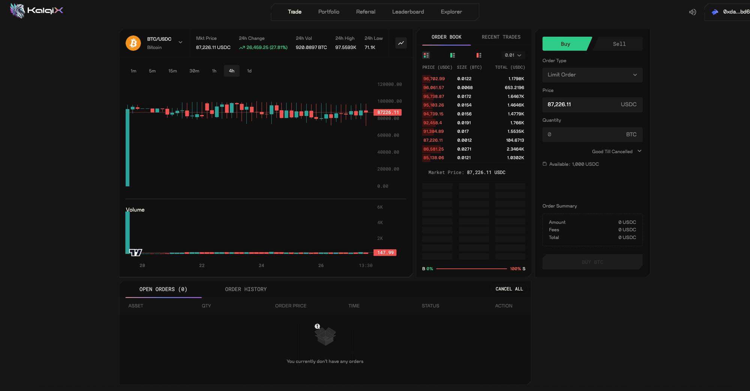Click the TradingView logo on chart
Image resolution: width=750 pixels, height=391 pixels.
tap(135, 252)
